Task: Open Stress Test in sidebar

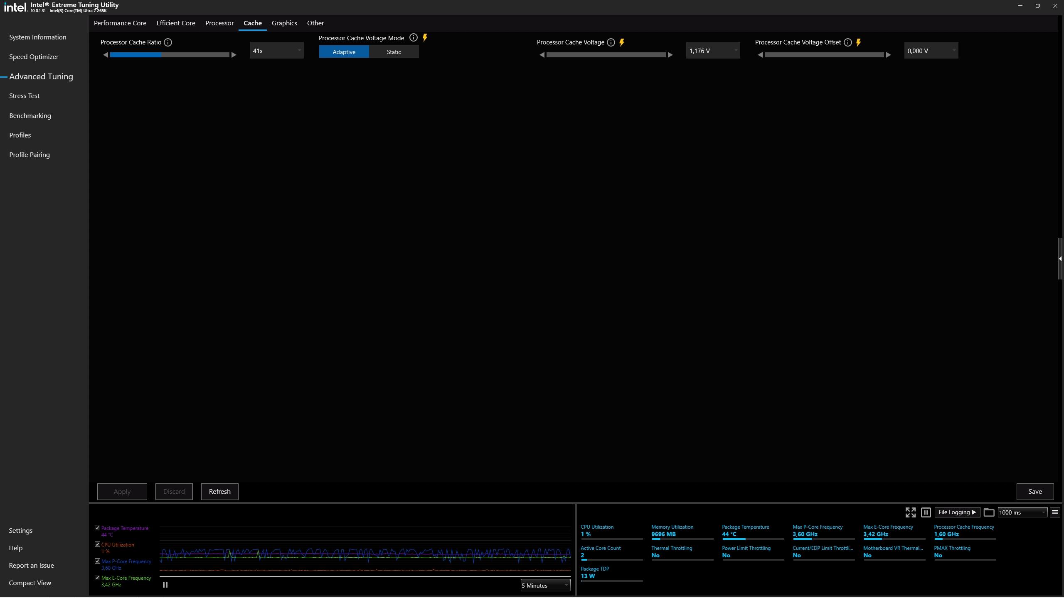Action: 24,96
